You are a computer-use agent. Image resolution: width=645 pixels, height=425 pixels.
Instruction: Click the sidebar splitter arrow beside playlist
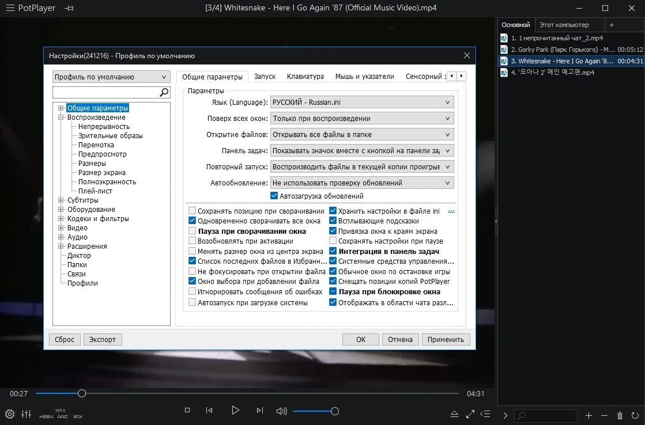(496, 222)
